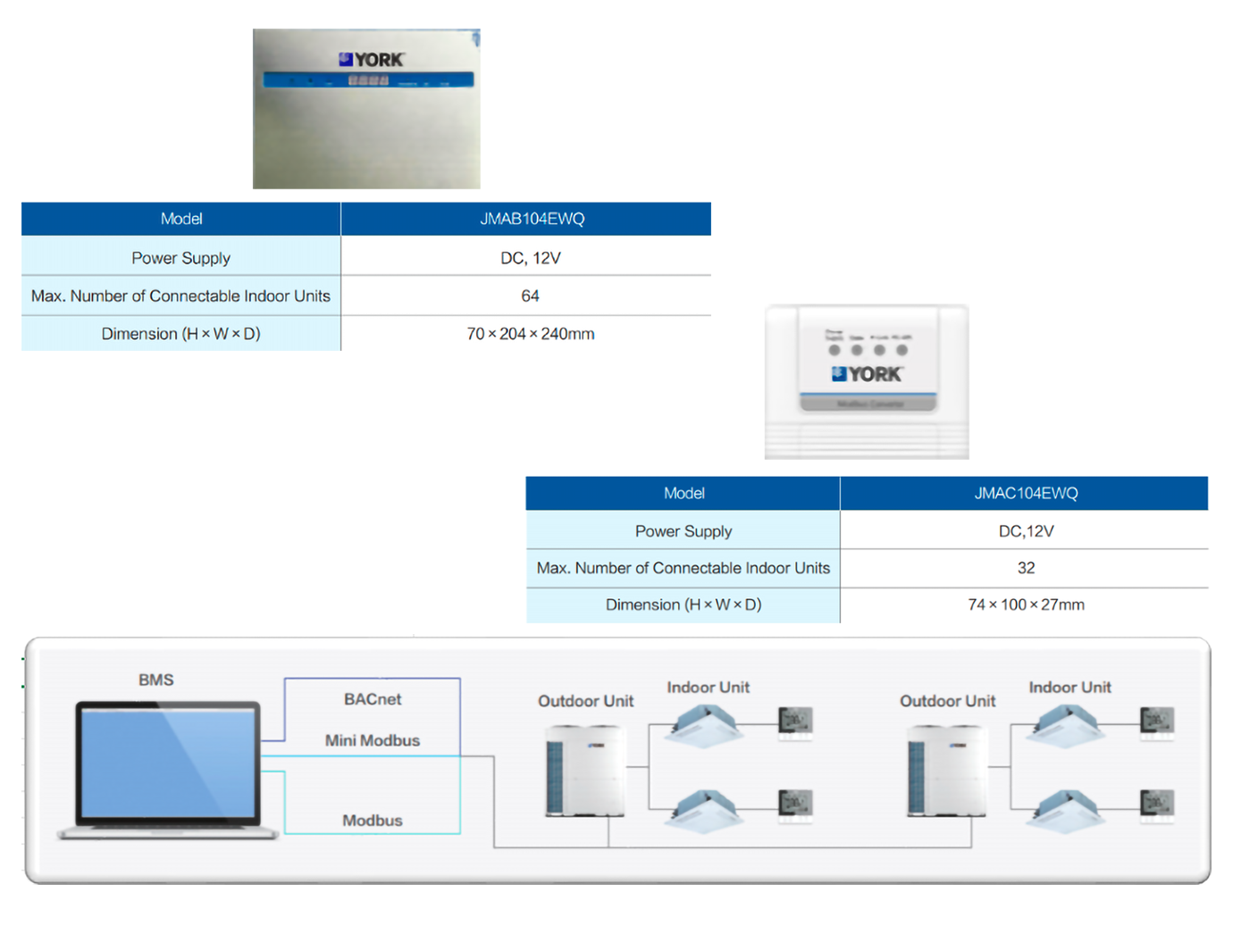This screenshot has width=1233, height=926.
Task: Click the white YORK Modbus converter photo
Action: [x=867, y=381]
